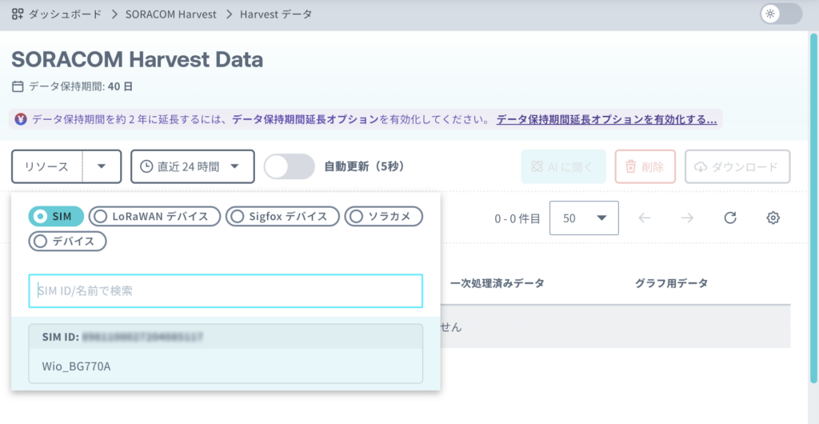
Task: Select the Sigfox デバイス radio option
Action: pos(282,216)
